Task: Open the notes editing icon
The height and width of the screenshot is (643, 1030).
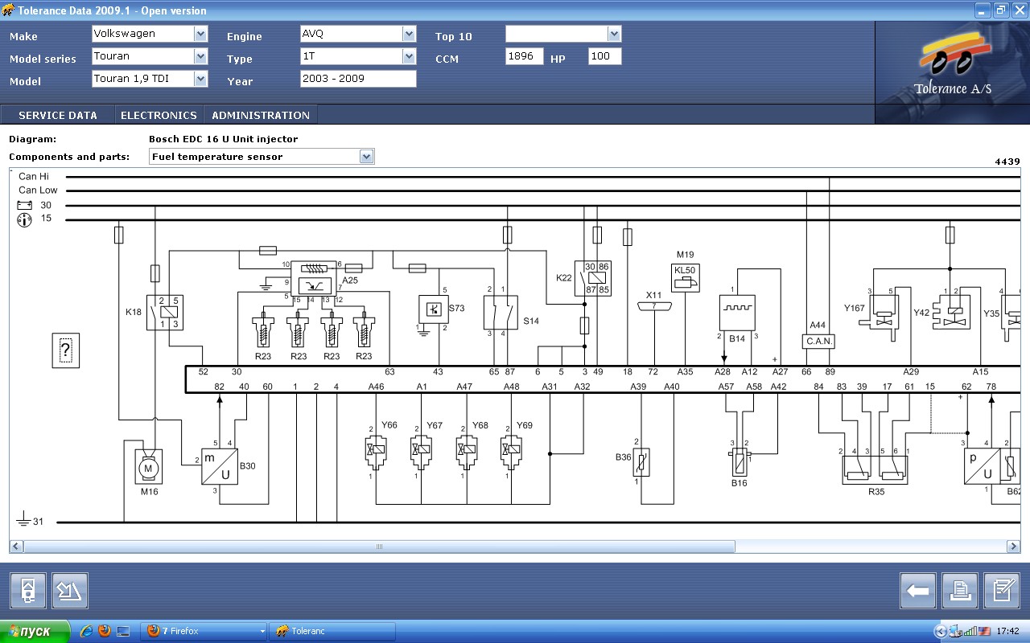Action: tap(1002, 591)
